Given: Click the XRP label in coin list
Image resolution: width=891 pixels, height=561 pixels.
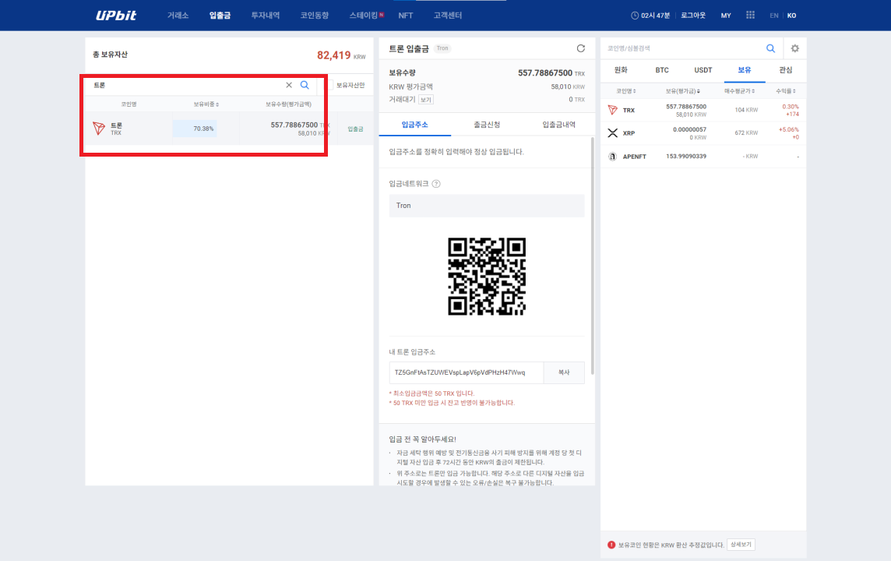Looking at the screenshot, I should (629, 133).
